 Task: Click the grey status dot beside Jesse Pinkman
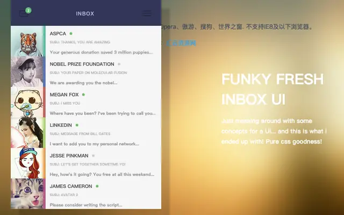93,155
